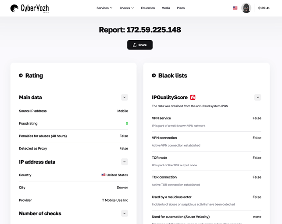
Task: Click the Black lists section arrow icon
Action: pos(154,76)
